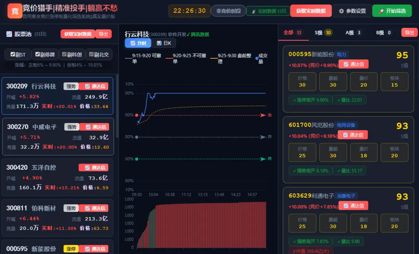The height and width of the screenshot is (254, 419).
Task: Click the orange 竞 app logo icon
Action: pos(15,11)
